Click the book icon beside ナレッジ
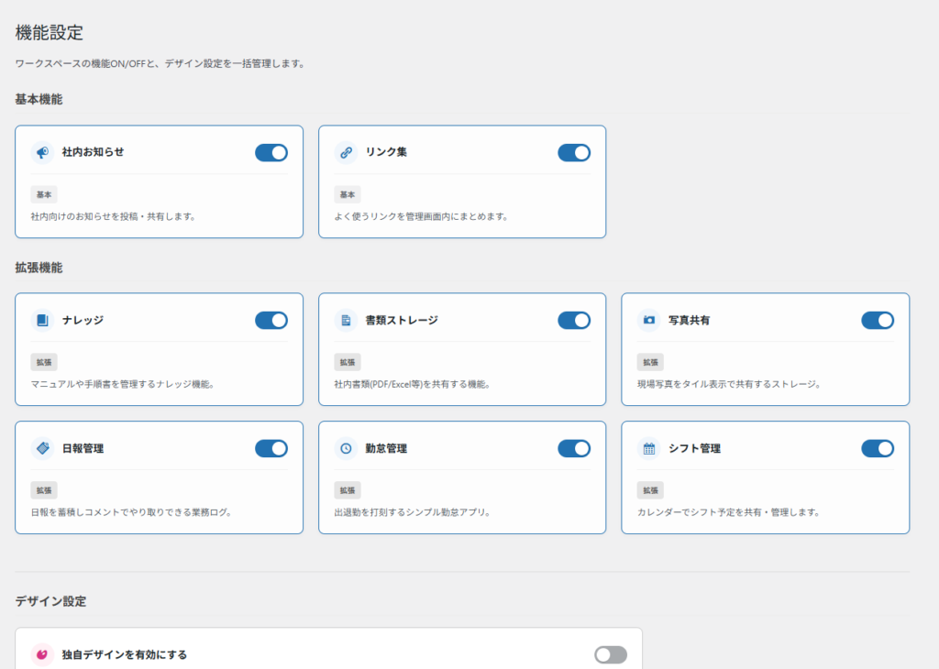The image size is (939, 669). click(x=42, y=320)
